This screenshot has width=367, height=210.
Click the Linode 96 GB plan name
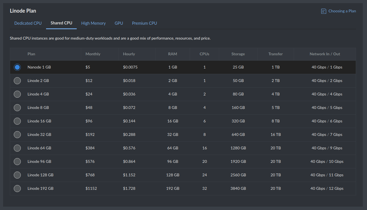tap(39, 162)
